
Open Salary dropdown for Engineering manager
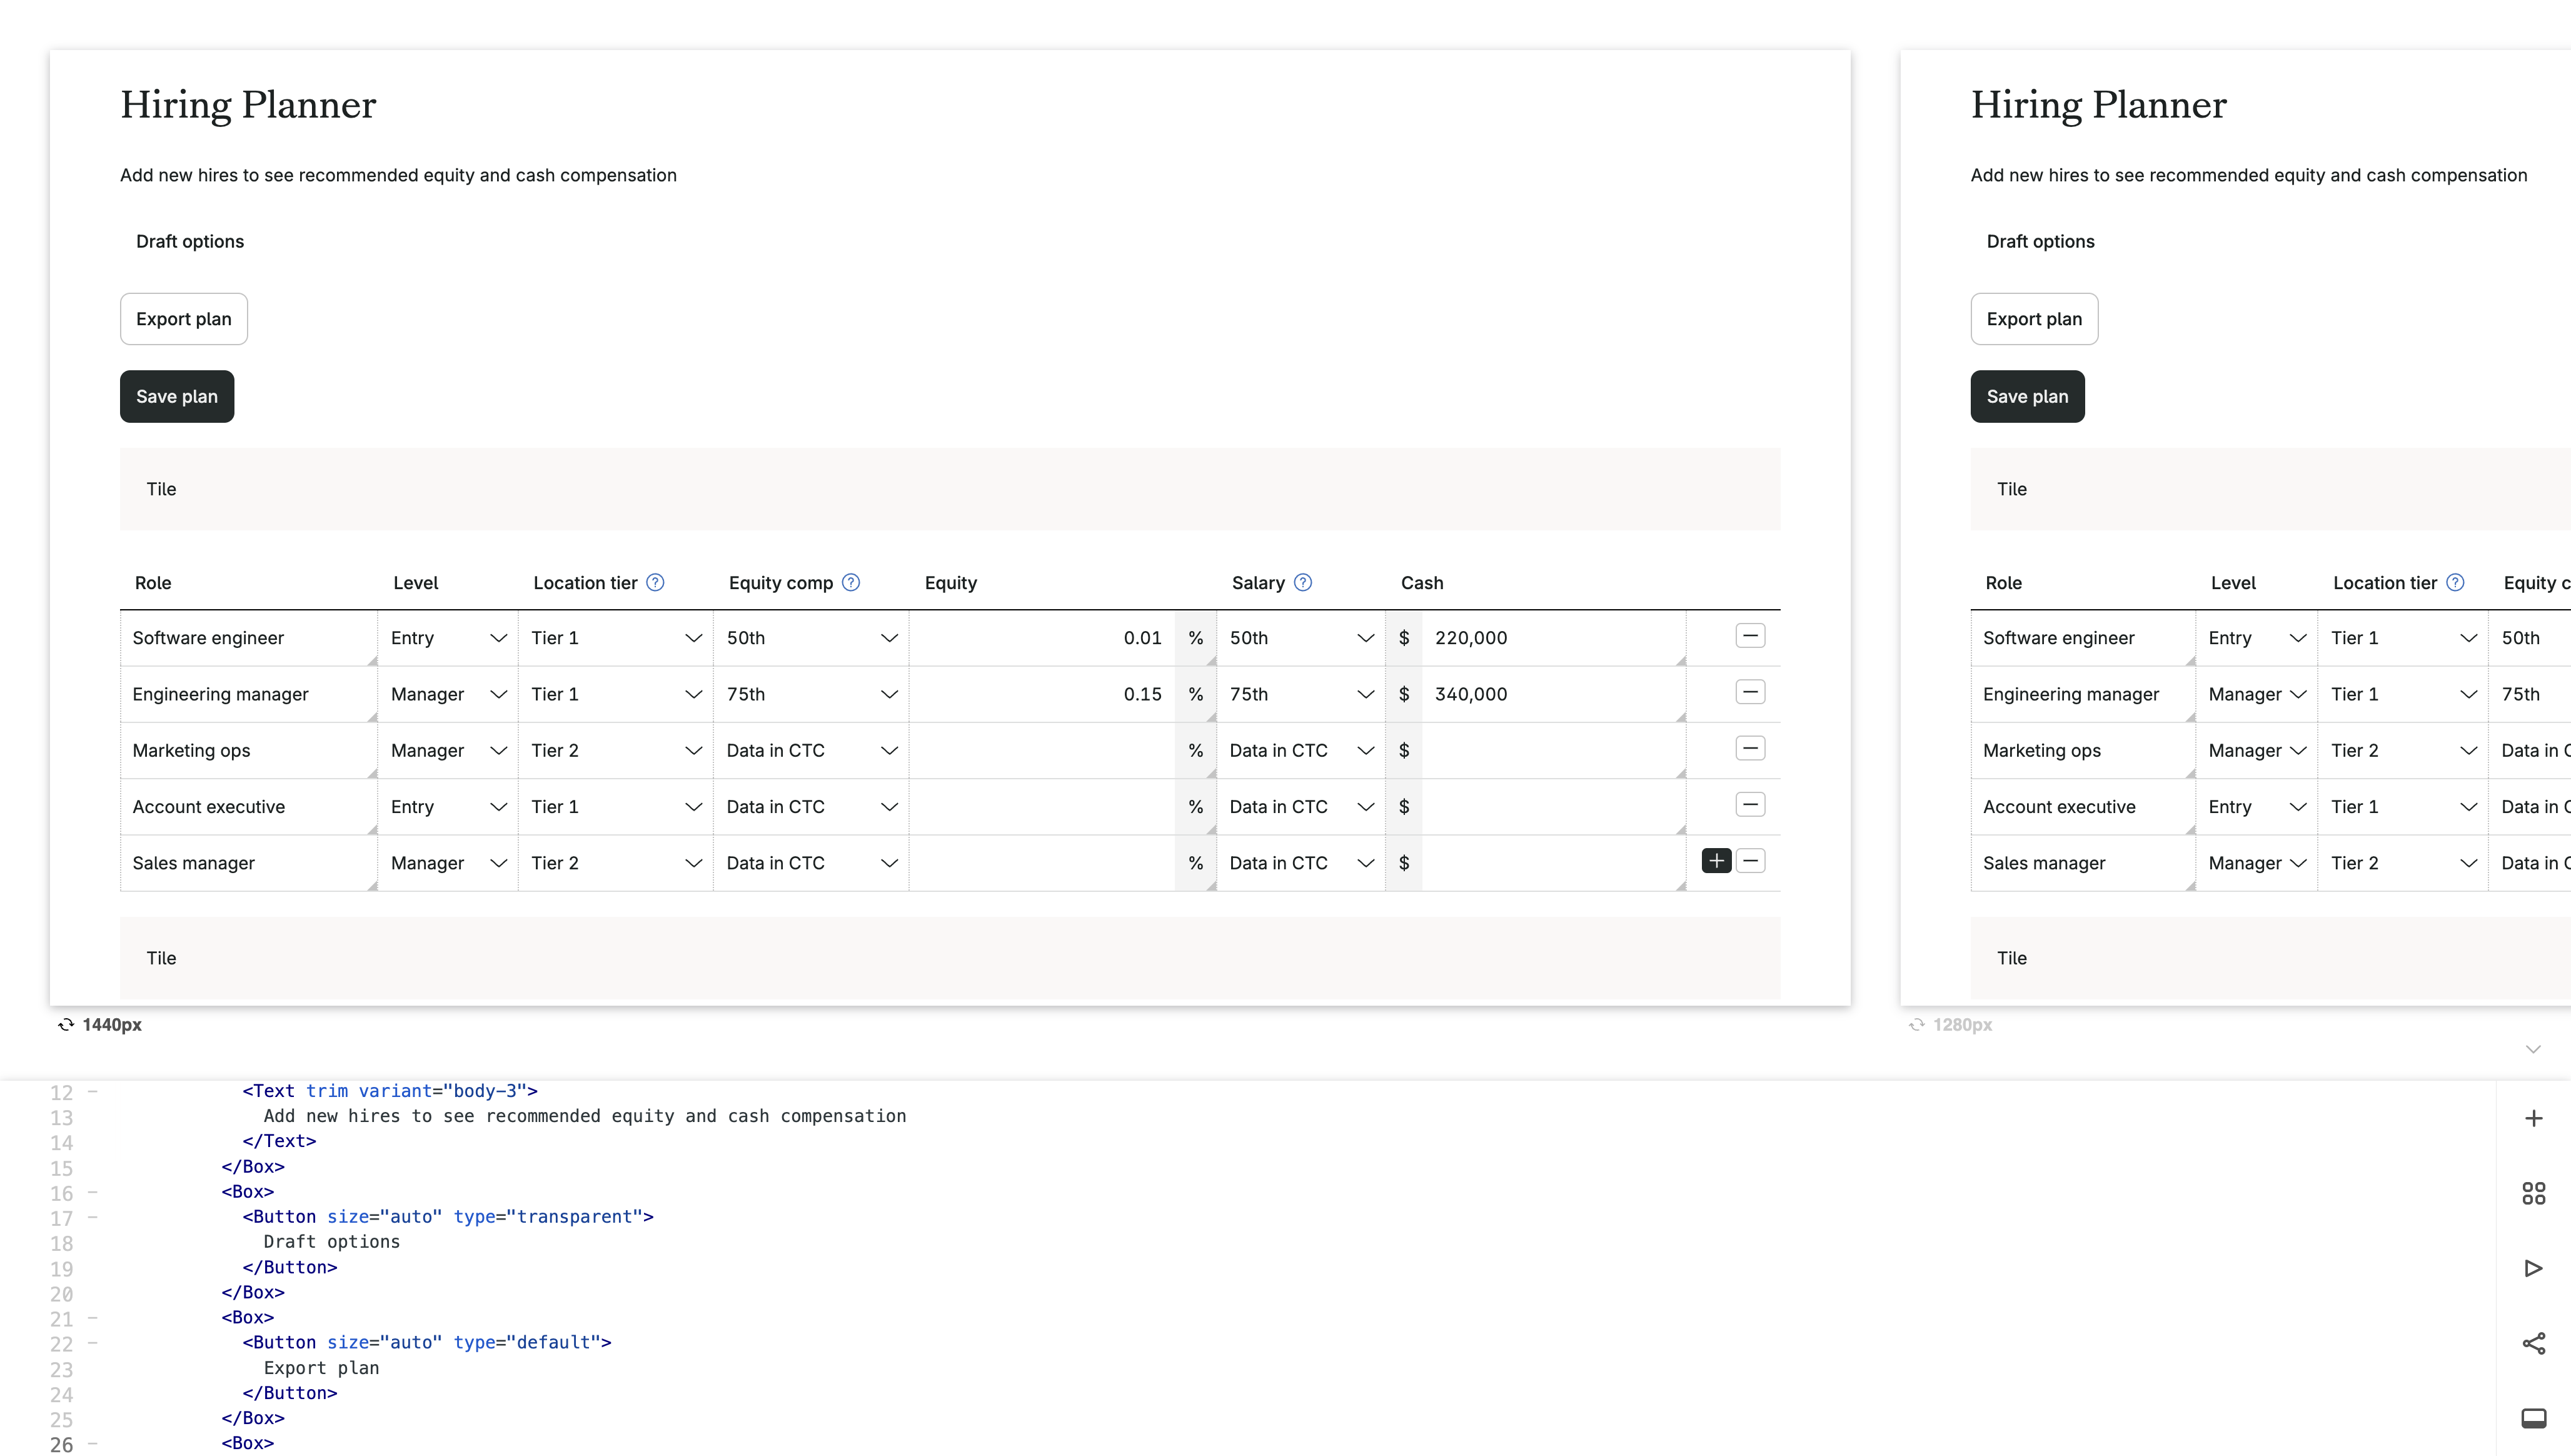pyautogui.click(x=1299, y=694)
